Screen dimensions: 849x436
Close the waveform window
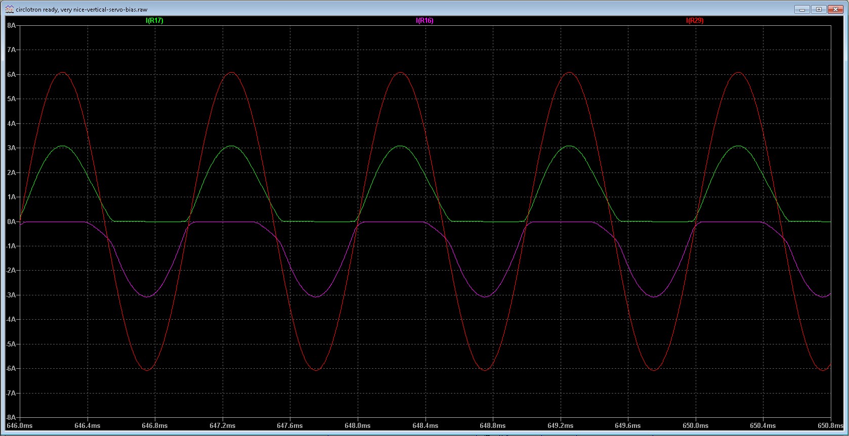coord(835,9)
